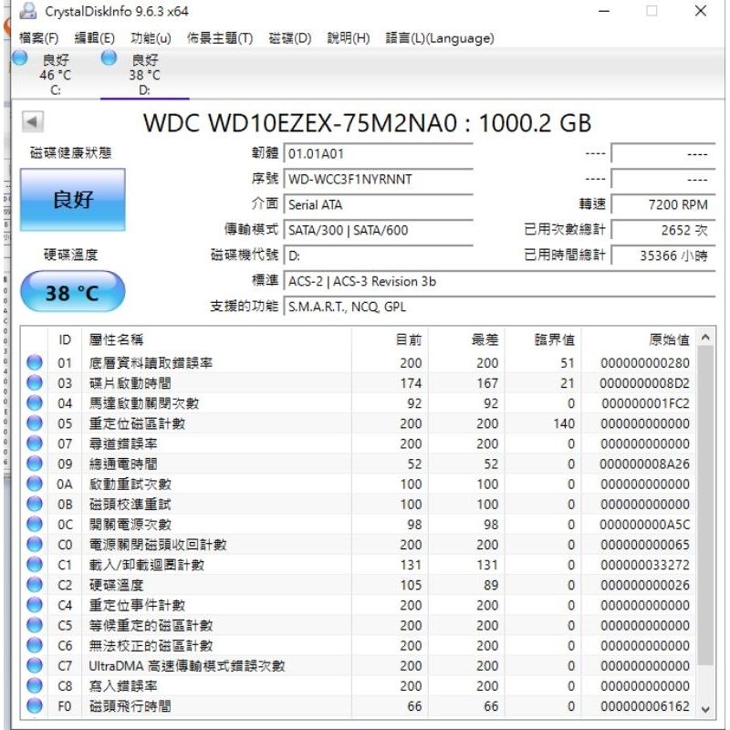Click status circle for attribute C0

(x=35, y=544)
